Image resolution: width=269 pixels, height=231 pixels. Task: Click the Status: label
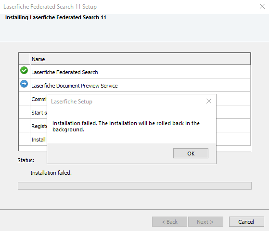(26, 160)
